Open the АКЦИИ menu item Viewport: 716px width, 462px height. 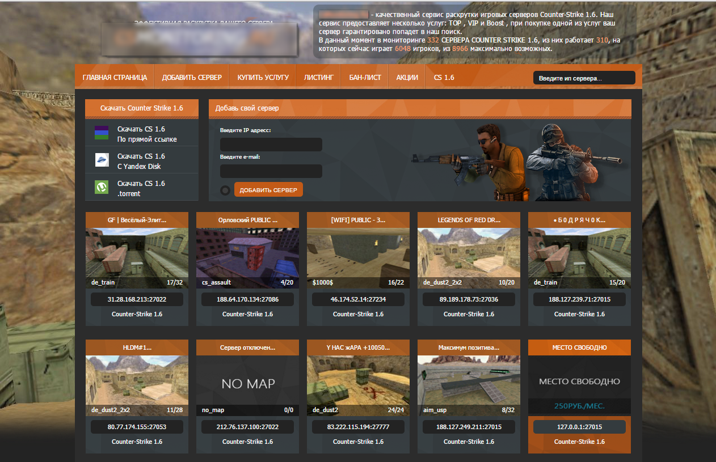(407, 78)
